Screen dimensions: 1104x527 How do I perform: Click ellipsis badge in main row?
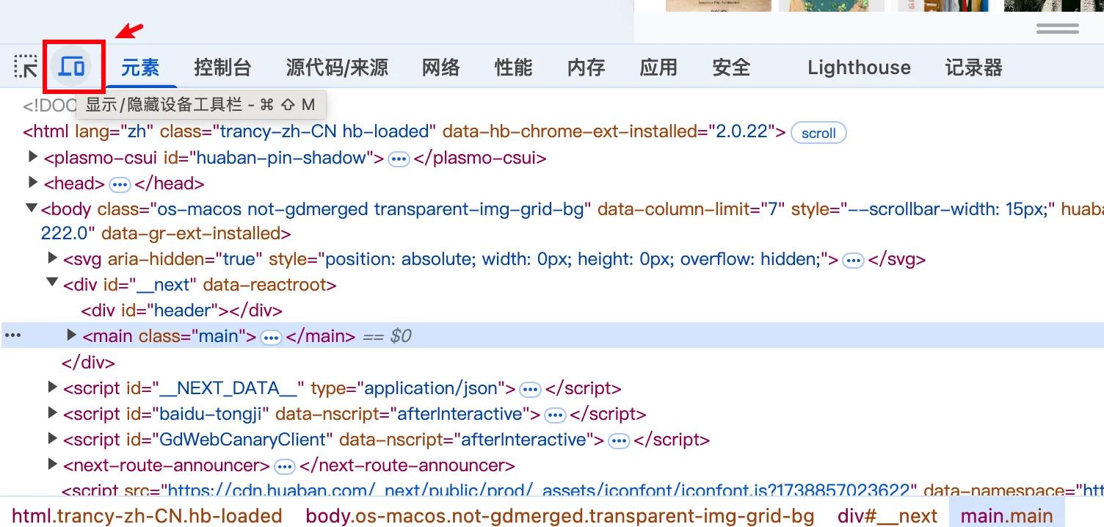point(272,338)
